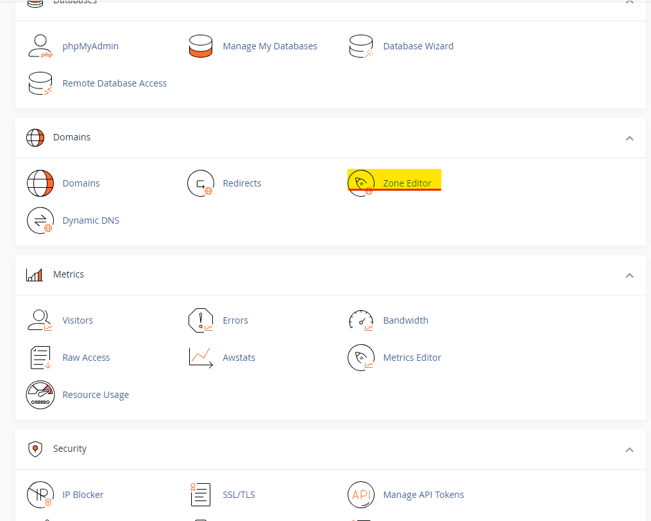Viewport: 651px width, 521px height.
Task: Click the Redirects link
Action: pos(242,183)
